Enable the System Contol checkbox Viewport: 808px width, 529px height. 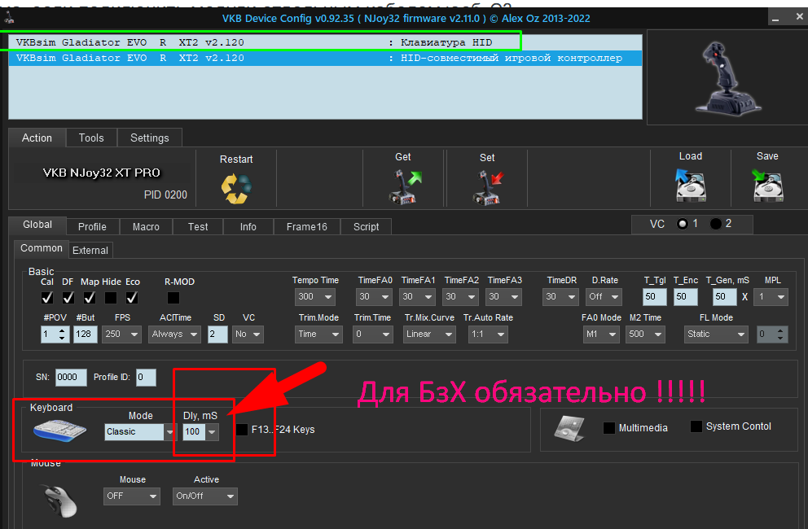(x=696, y=426)
